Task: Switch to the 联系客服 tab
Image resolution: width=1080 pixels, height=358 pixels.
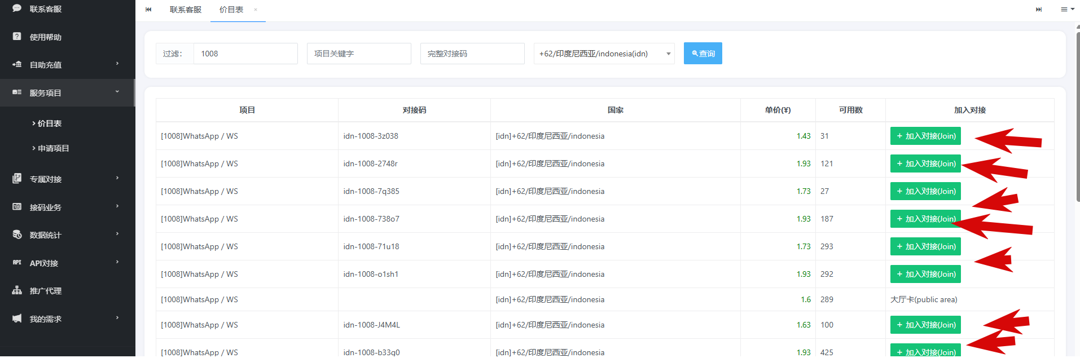Action: point(186,10)
